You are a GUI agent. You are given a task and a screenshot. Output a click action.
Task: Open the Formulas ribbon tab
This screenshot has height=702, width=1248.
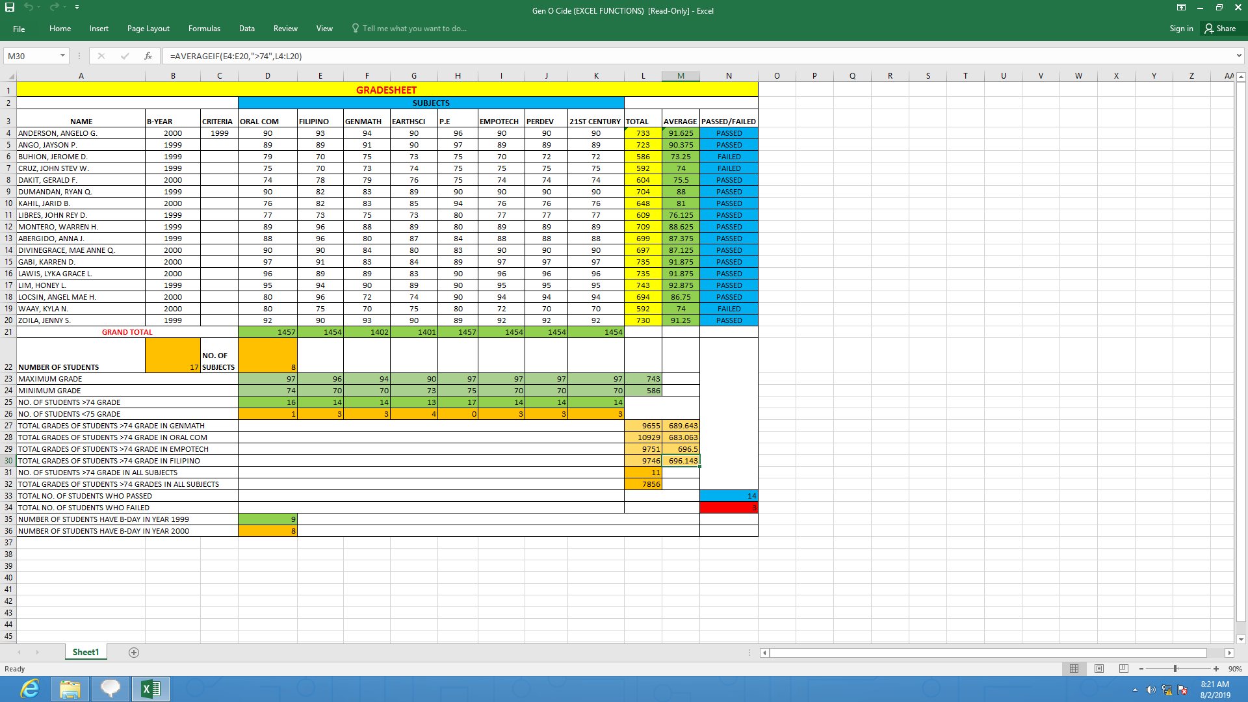204,29
